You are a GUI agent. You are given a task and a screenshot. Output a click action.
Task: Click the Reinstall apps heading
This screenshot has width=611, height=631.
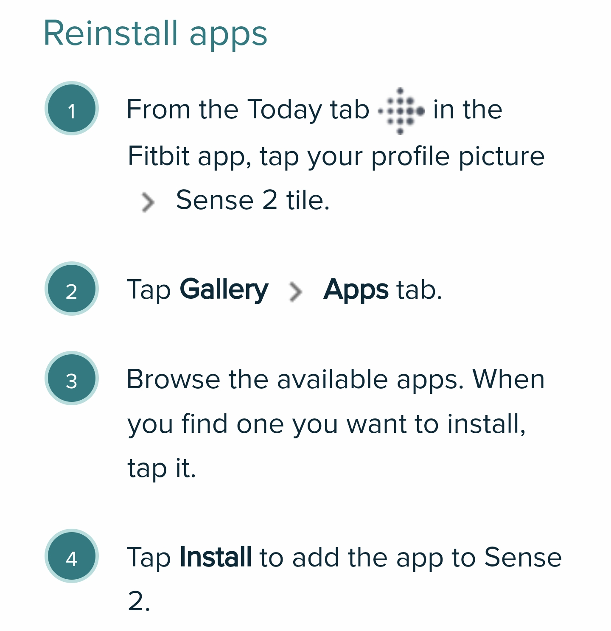(x=155, y=34)
